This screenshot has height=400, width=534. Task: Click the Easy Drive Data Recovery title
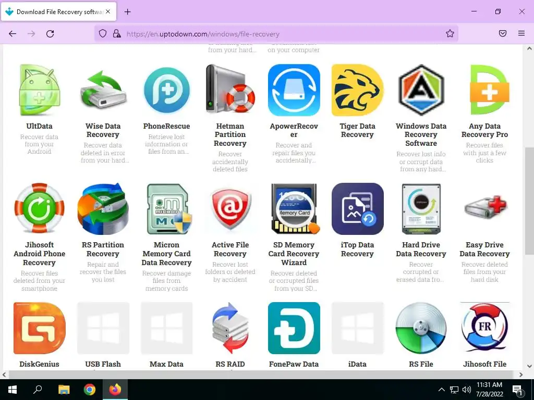click(x=484, y=249)
